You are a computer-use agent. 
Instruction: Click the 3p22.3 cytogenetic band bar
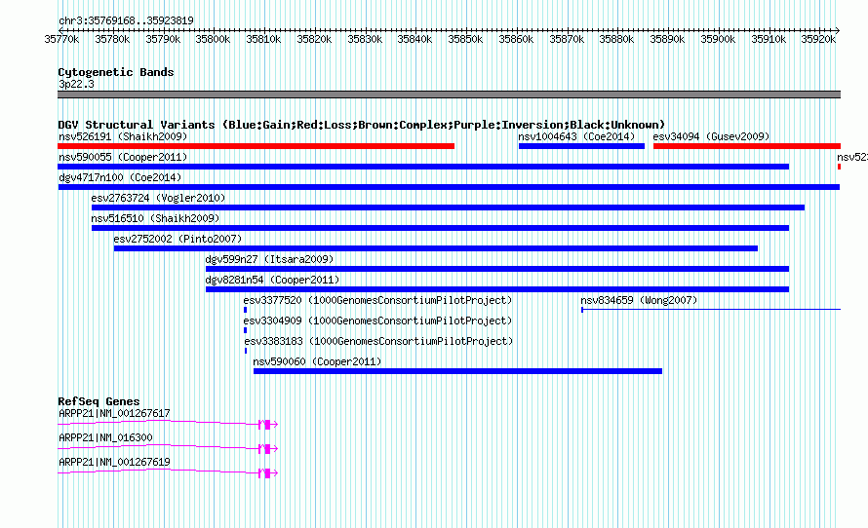pyautogui.click(x=449, y=94)
